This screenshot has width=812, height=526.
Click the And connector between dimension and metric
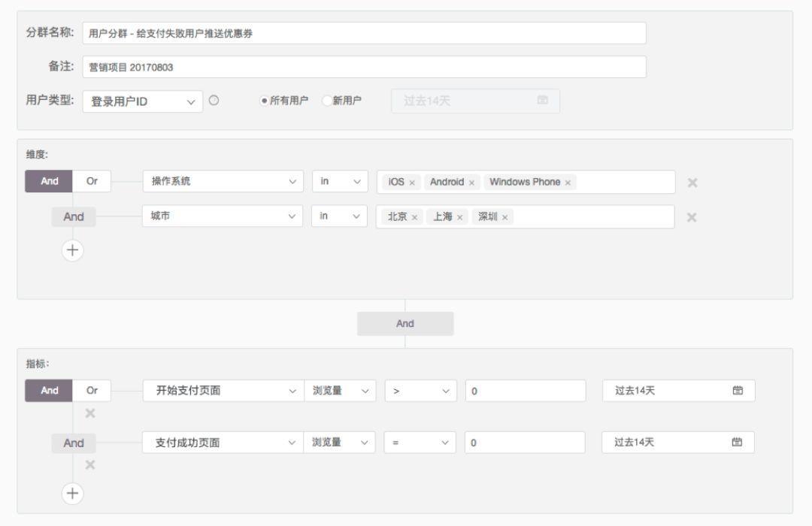(x=405, y=324)
